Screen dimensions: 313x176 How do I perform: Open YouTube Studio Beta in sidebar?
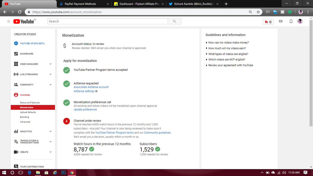click(x=29, y=43)
